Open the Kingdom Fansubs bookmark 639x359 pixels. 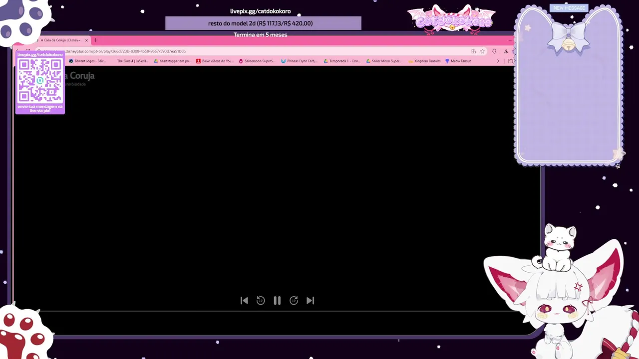pyautogui.click(x=425, y=61)
